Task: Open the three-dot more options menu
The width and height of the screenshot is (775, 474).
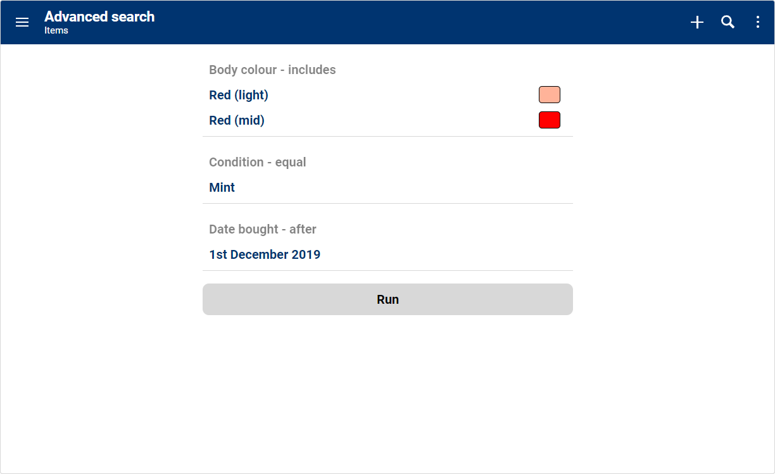Action: pos(758,23)
